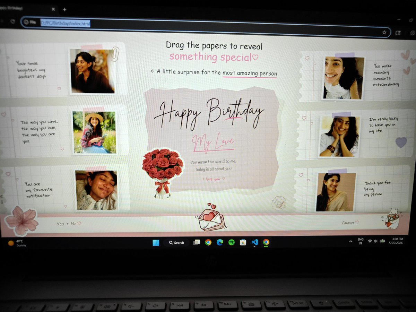Click the volume speaker tray icon
416x312 pixels.
[x=375, y=241]
